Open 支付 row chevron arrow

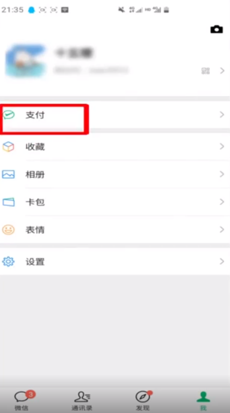(222, 114)
